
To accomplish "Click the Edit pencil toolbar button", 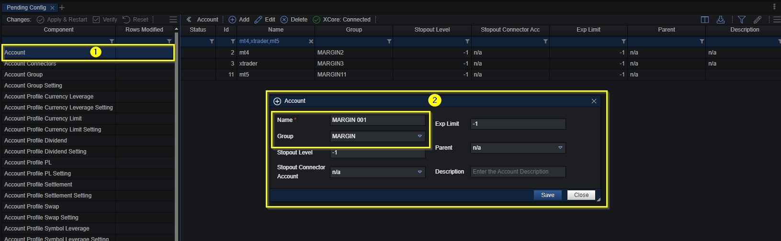I will (x=265, y=20).
